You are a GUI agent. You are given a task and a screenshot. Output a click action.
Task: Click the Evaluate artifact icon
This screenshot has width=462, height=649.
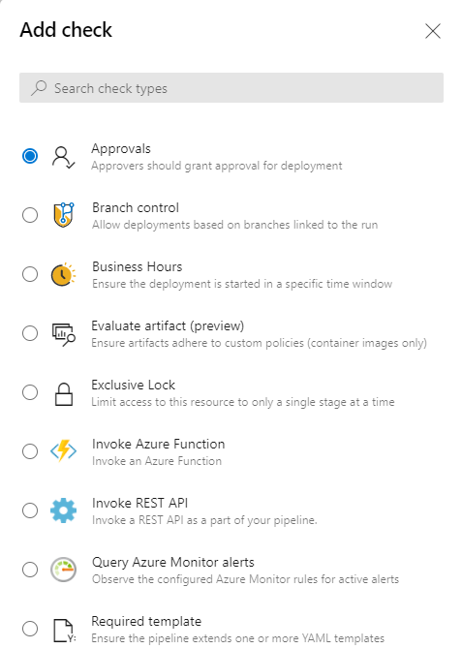[x=63, y=334]
